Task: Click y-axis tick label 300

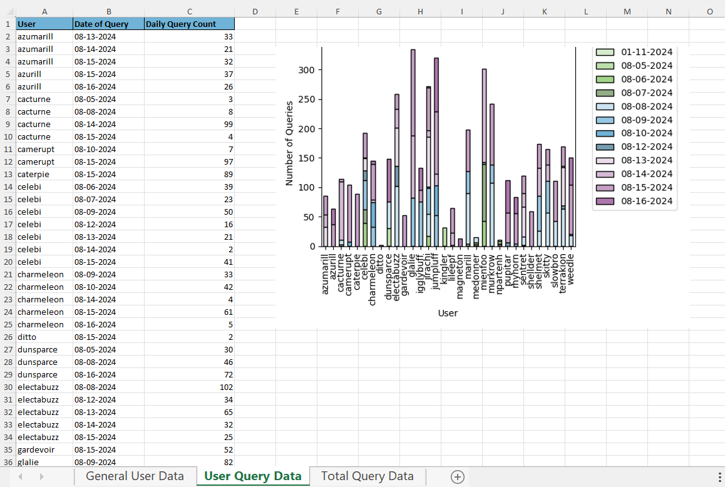Action: click(x=306, y=70)
